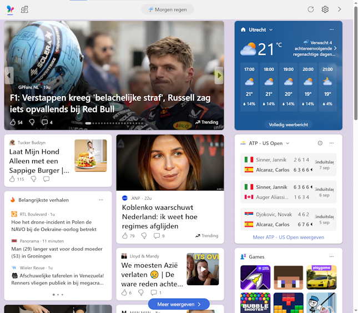Image resolution: width=358 pixels, height=313 pixels.
Task: Launch the yellow car playgama game
Action: (x=321, y=277)
